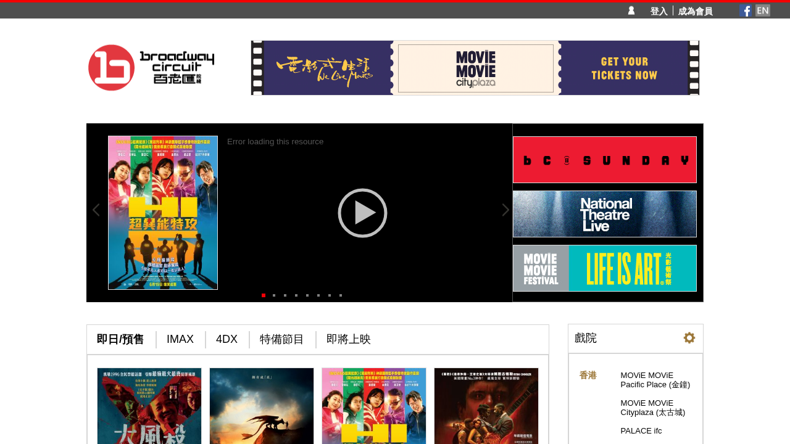This screenshot has width=790, height=444.
Task: Select MOViE MOViE Cityplaza (太古城) cinema
Action: [653, 408]
